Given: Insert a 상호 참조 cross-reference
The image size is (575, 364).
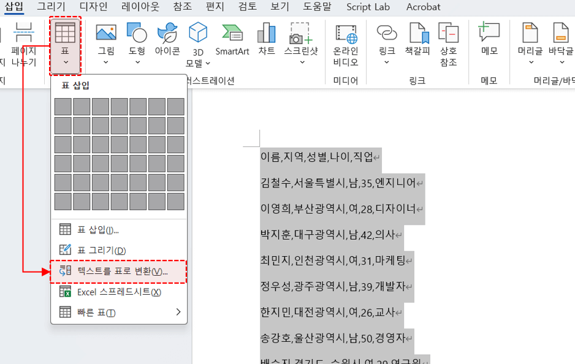Looking at the screenshot, I should [x=448, y=43].
